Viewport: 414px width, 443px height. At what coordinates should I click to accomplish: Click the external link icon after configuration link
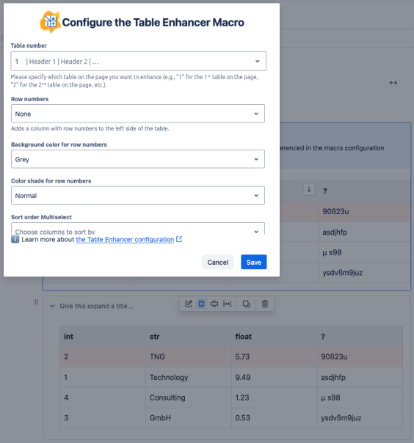pos(179,239)
